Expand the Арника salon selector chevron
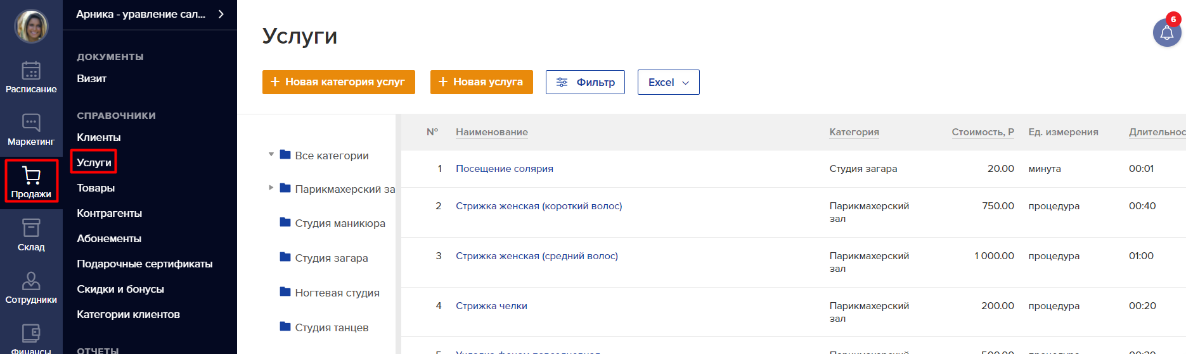 pos(221,14)
